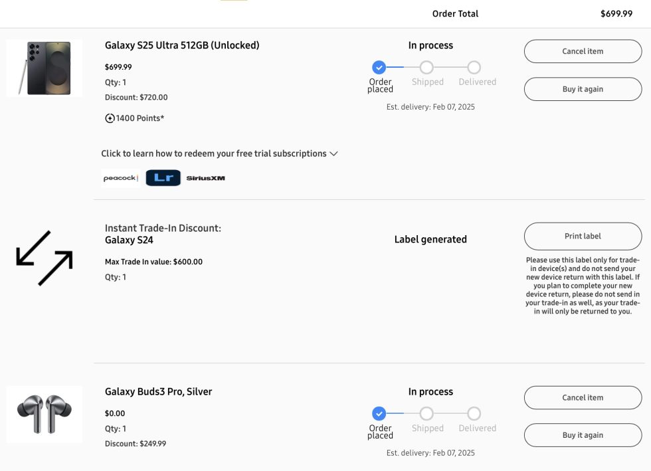Cancel the Galaxy S25 Ultra item
Viewport: 651px width, 471px height.
[583, 50]
